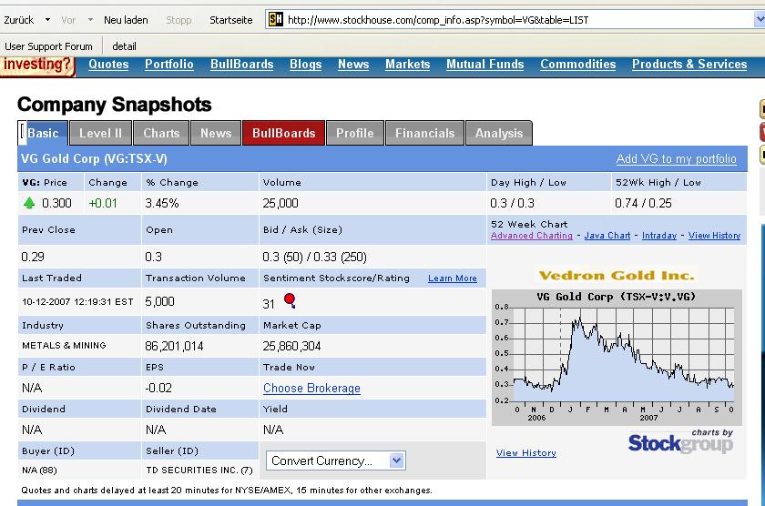Open the News navigation link in top bar
765x506 pixels.
pos(353,65)
